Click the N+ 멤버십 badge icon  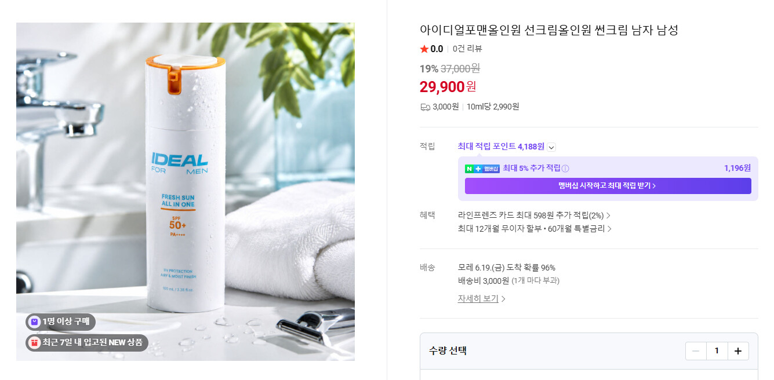(x=482, y=169)
